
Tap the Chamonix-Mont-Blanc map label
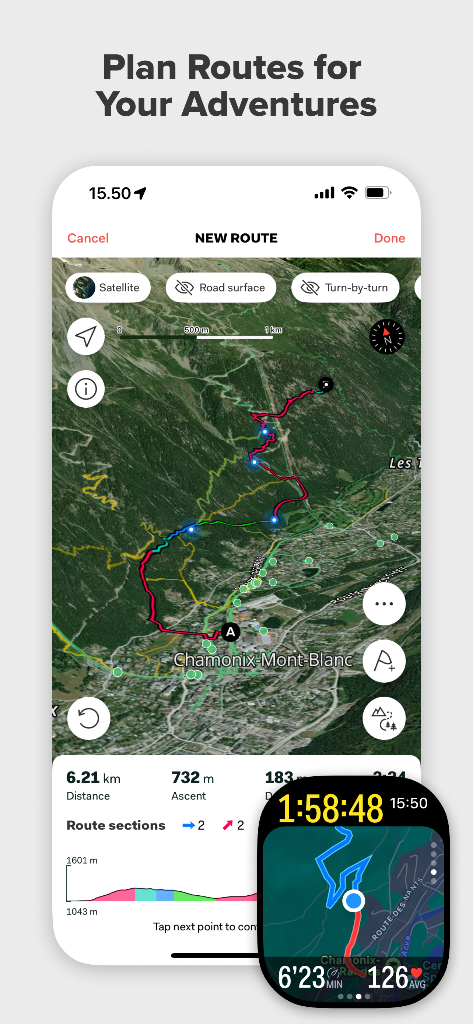pyautogui.click(x=263, y=660)
